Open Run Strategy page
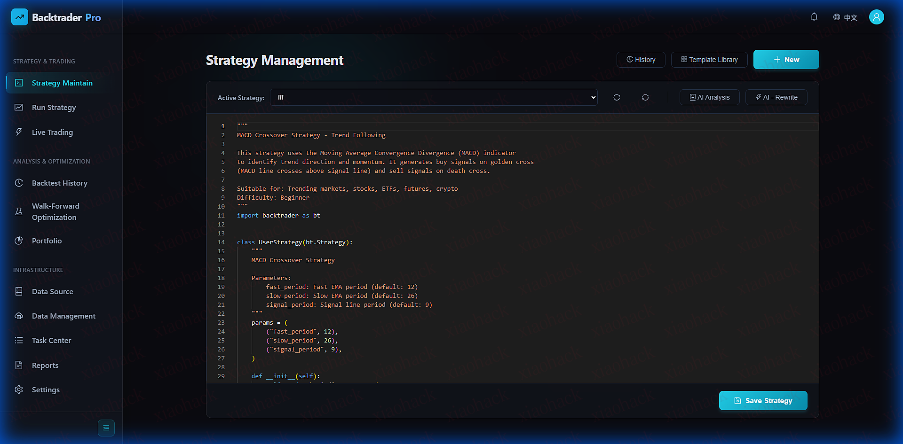Image resolution: width=903 pixels, height=444 pixels. tap(54, 108)
